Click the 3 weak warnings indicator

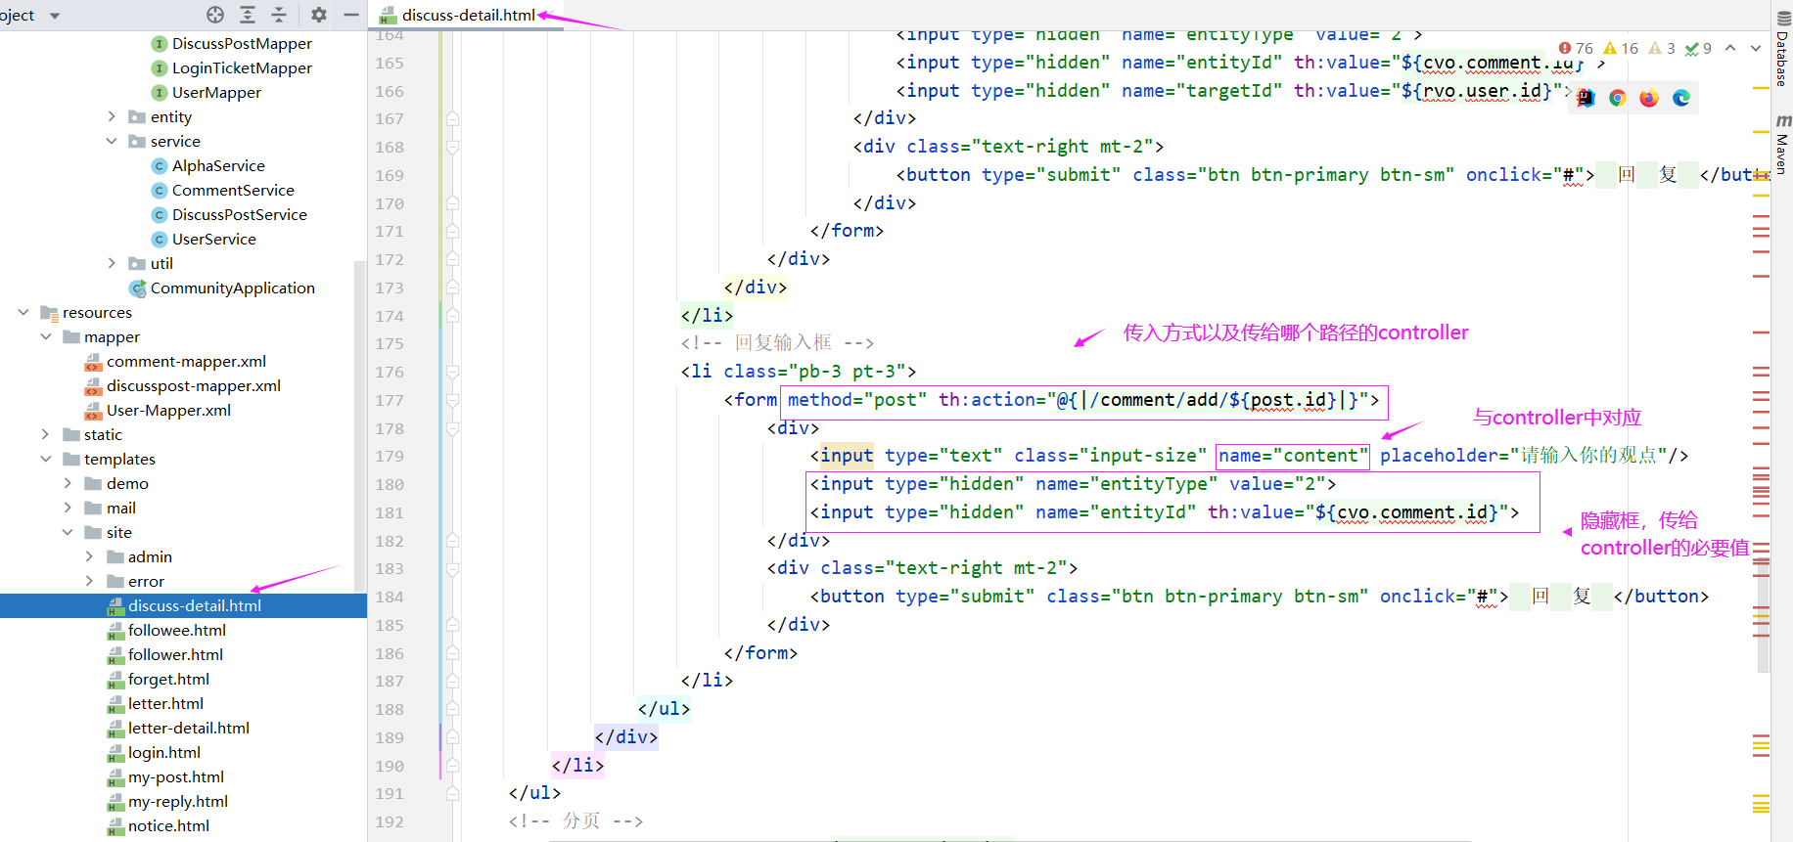click(1662, 48)
